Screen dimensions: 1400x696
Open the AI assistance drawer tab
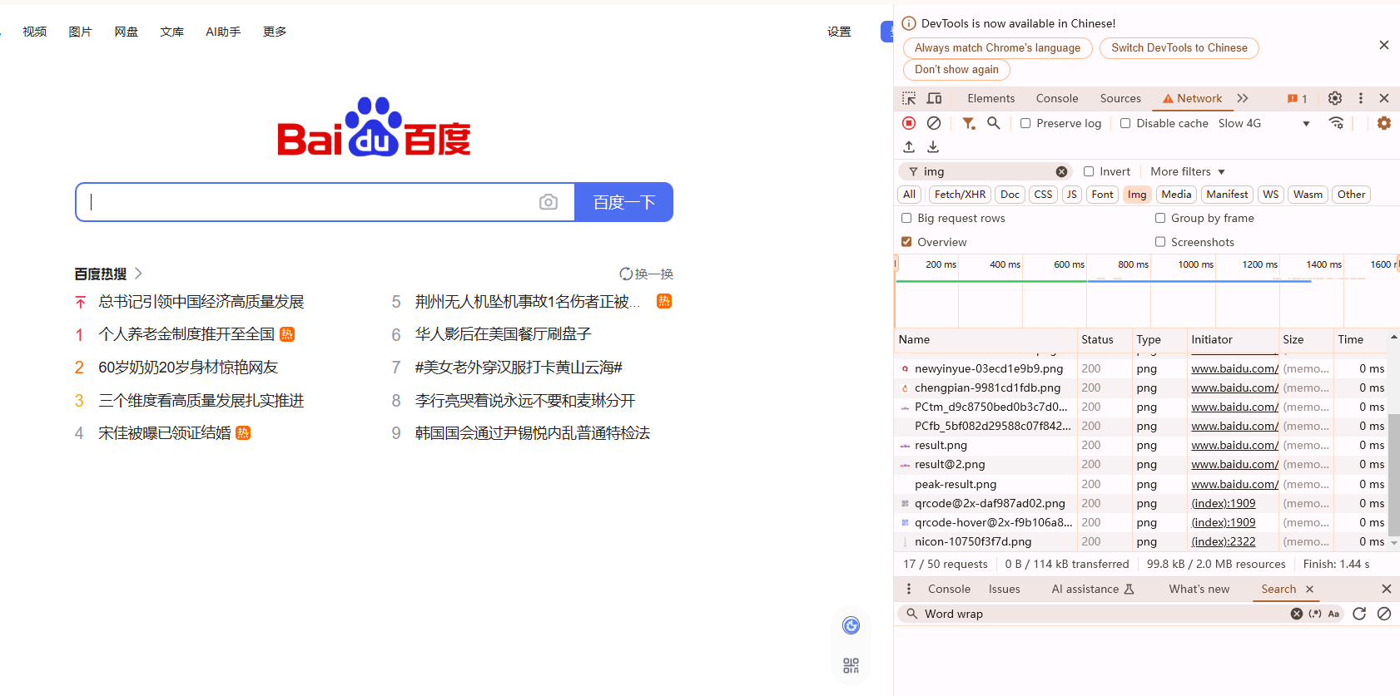click(1093, 589)
